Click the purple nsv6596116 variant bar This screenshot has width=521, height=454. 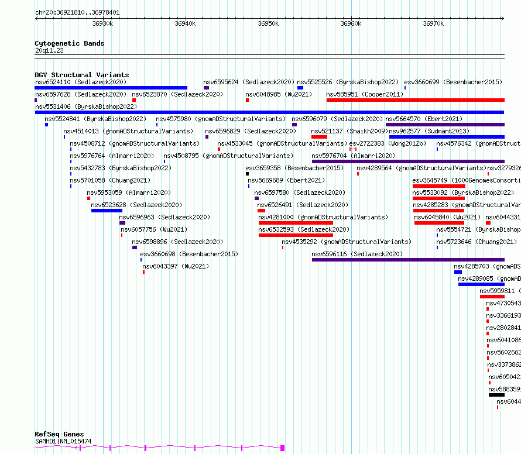coord(409,260)
